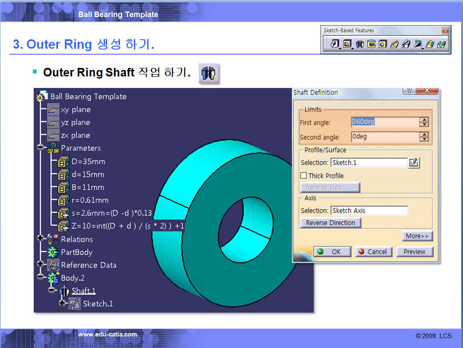The height and width of the screenshot is (348, 463).
Task: Select the Slot tool icon
Action: (406, 44)
